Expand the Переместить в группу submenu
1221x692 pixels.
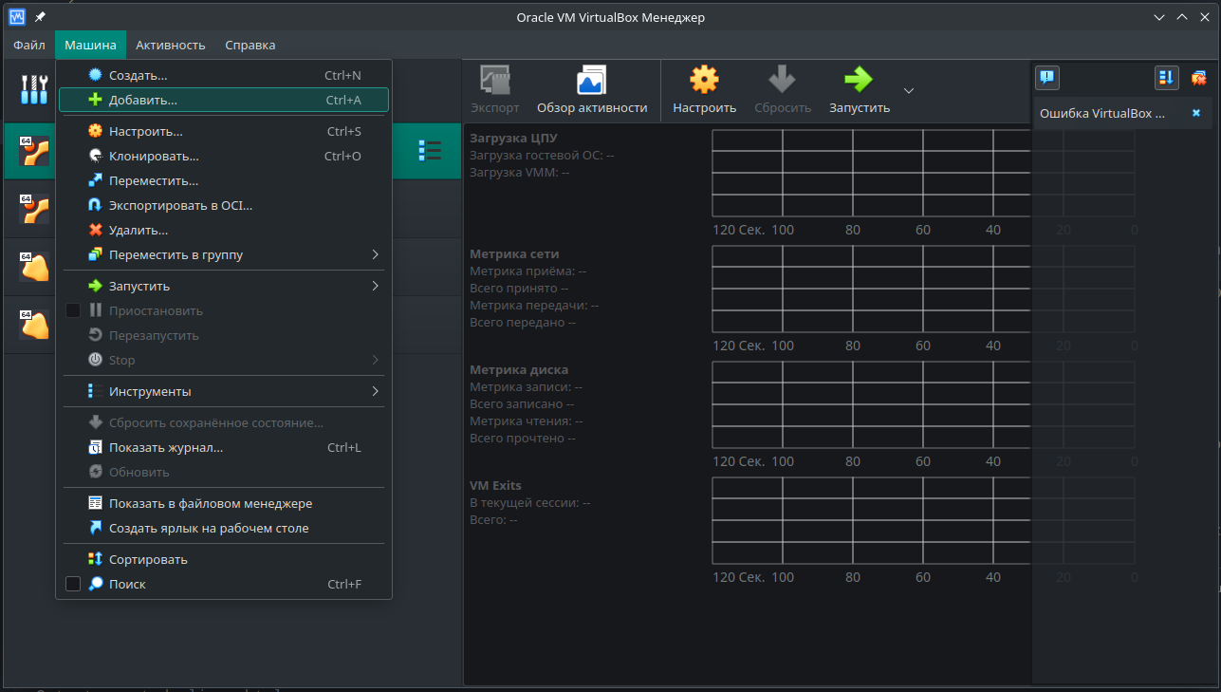click(x=375, y=254)
